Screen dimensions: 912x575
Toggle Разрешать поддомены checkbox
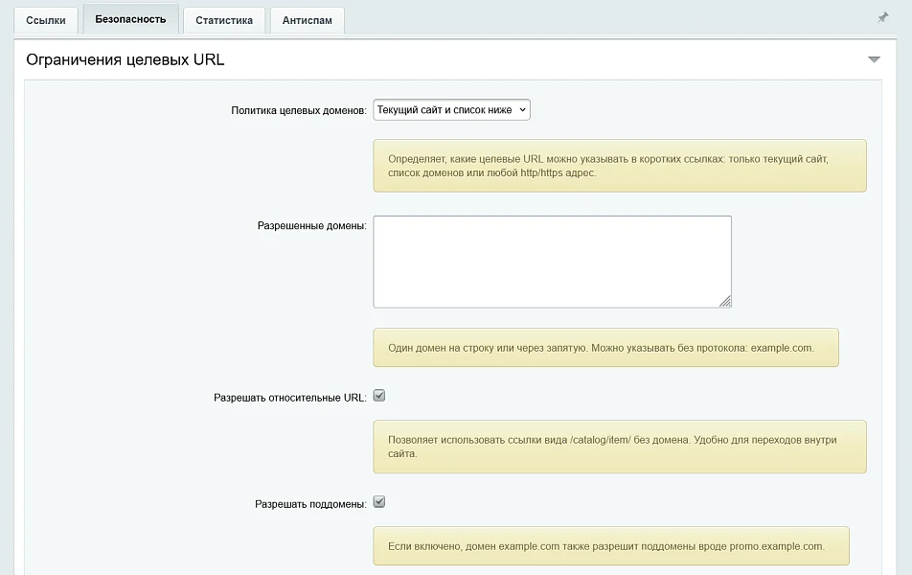pos(379,502)
